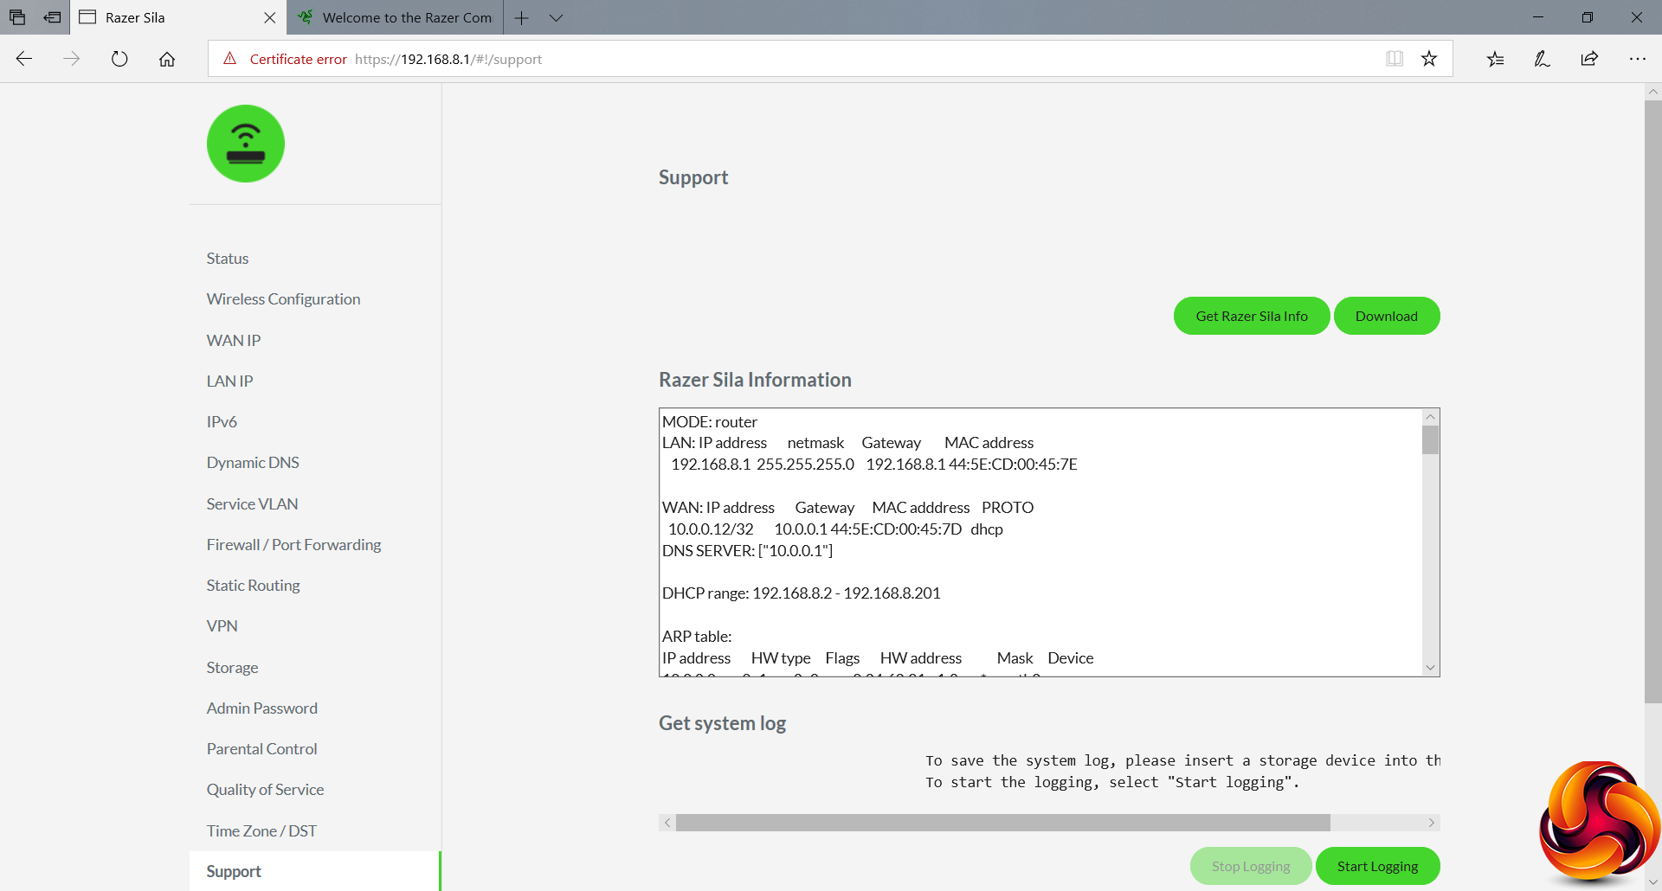Click the page scrollbar up arrow
1662x891 pixels.
(1653, 91)
